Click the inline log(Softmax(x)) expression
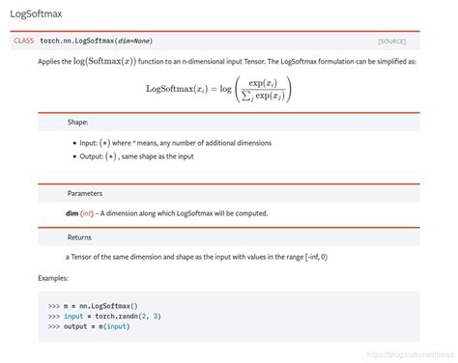Image resolution: width=458 pixels, height=363 pixels. [x=104, y=61]
